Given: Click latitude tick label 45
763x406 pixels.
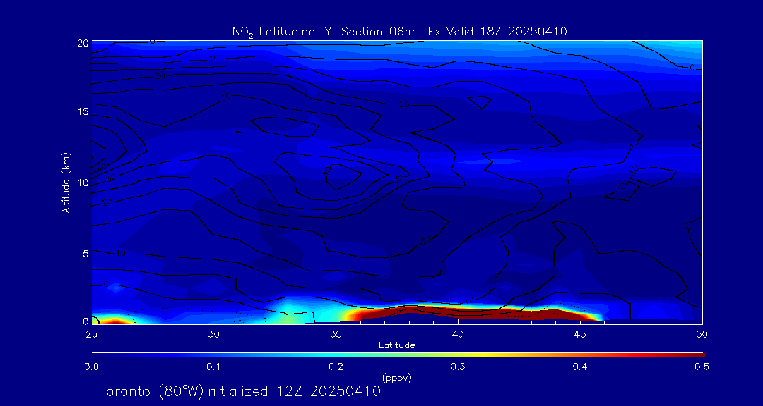Looking at the screenshot, I should 580,333.
